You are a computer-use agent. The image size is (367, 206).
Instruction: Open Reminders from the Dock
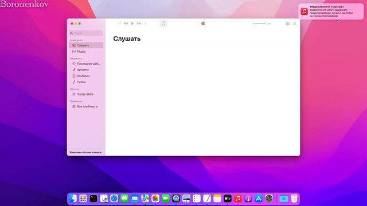[x=197, y=199]
